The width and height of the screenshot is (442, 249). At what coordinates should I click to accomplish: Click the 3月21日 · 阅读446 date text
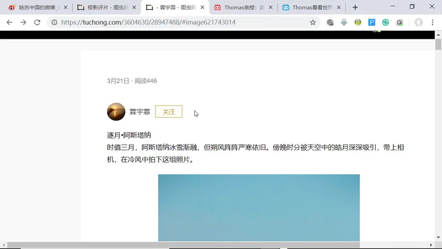click(132, 81)
